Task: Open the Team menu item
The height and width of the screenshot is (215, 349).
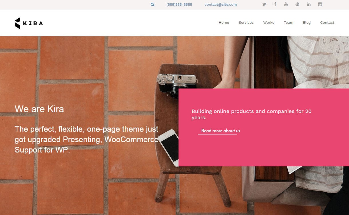Action: pos(289,23)
